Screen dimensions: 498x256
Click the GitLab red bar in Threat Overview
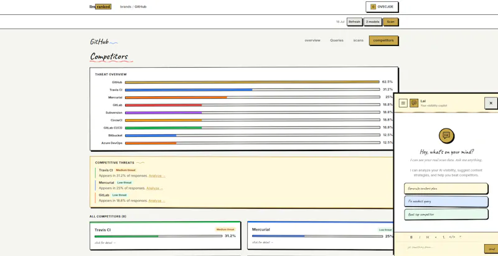coord(253,105)
